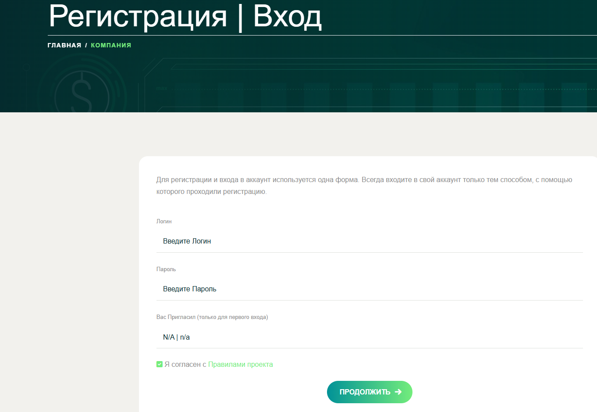The height and width of the screenshot is (412, 597).
Task: Open the ГЛАВНАЯ breadcrumb link
Action: pos(64,45)
